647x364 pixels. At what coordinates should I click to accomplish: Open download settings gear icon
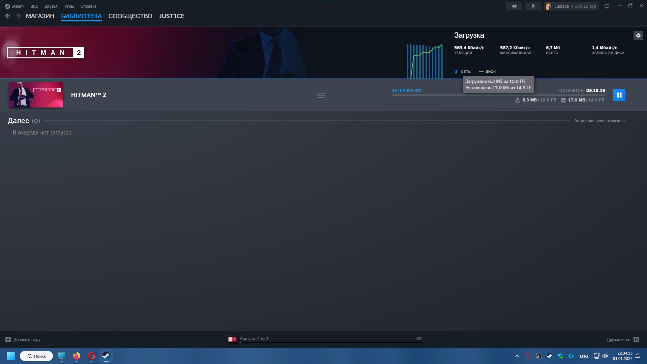click(x=638, y=35)
